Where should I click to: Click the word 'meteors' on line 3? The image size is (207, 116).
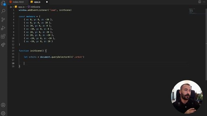tap(31, 16)
